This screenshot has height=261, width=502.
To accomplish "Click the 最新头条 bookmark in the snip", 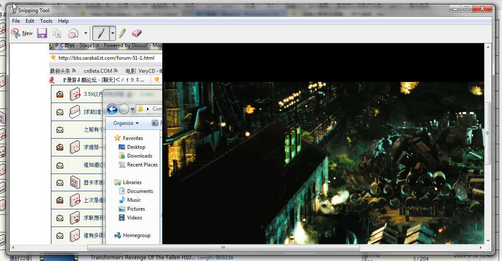I will click(x=63, y=71).
